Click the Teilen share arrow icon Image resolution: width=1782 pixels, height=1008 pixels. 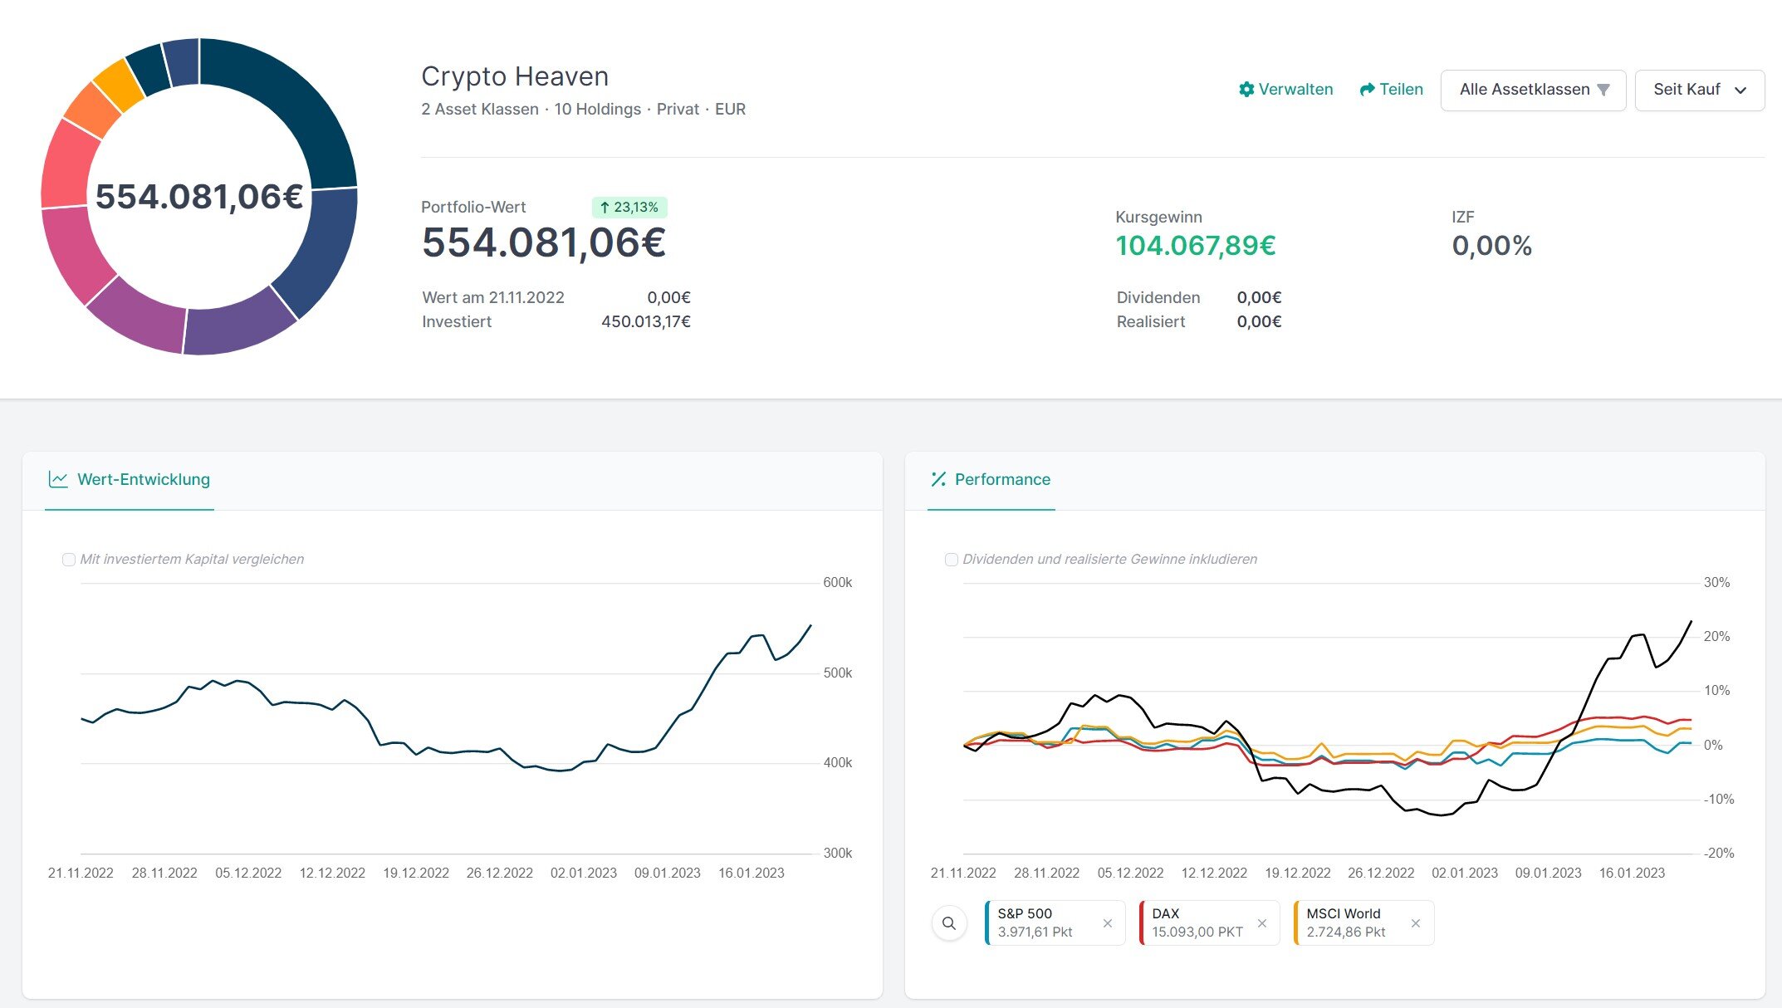[1367, 90]
